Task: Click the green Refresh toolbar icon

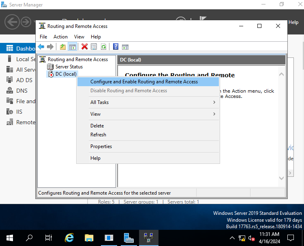Action: click(x=104, y=47)
